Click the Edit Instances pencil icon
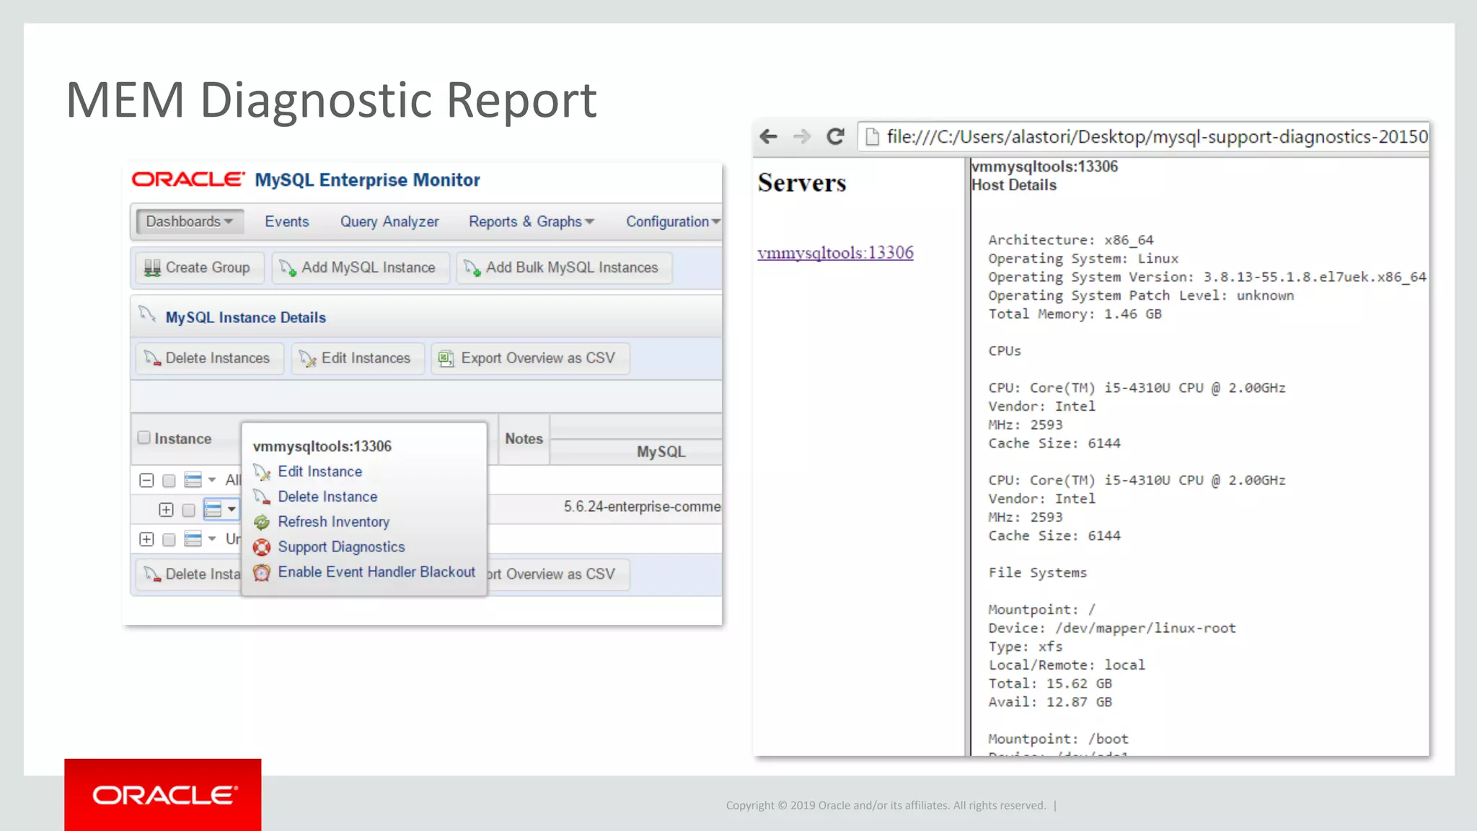 [x=308, y=358]
